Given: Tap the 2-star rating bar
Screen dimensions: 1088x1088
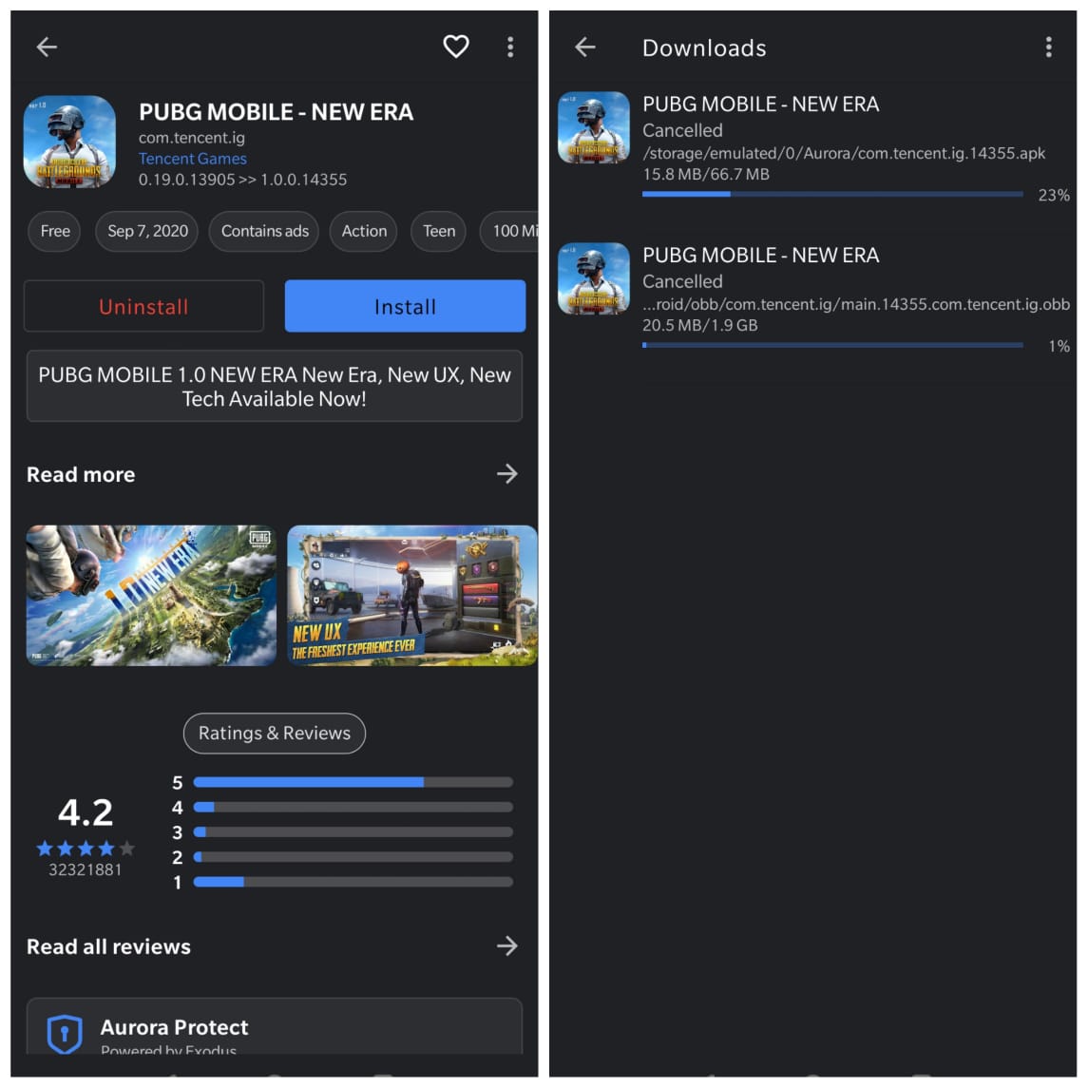Looking at the screenshot, I should point(353,857).
